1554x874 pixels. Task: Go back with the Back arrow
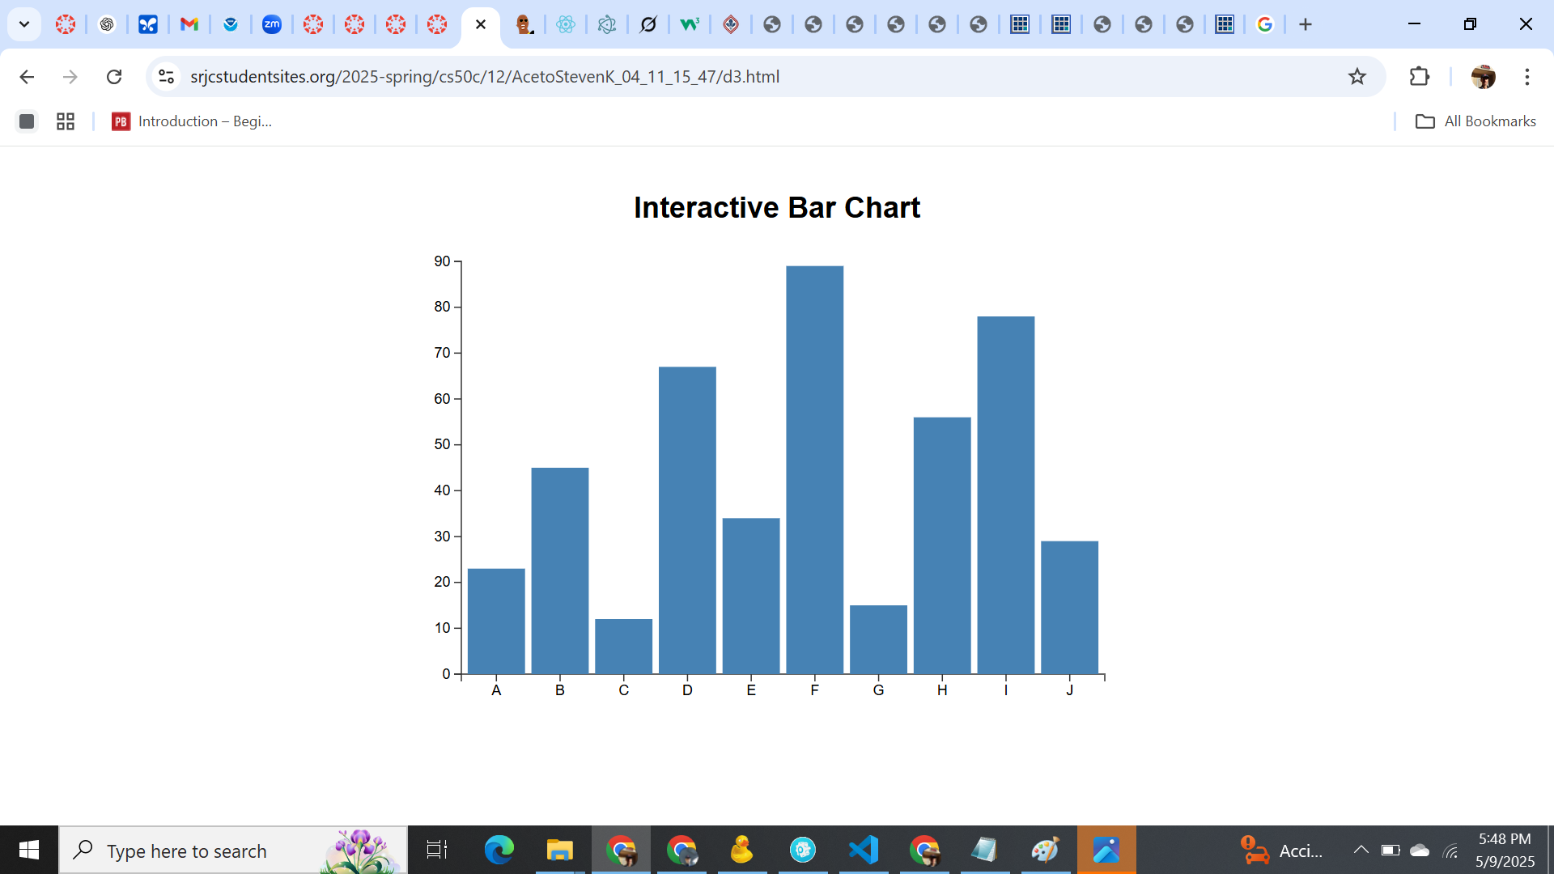27,76
